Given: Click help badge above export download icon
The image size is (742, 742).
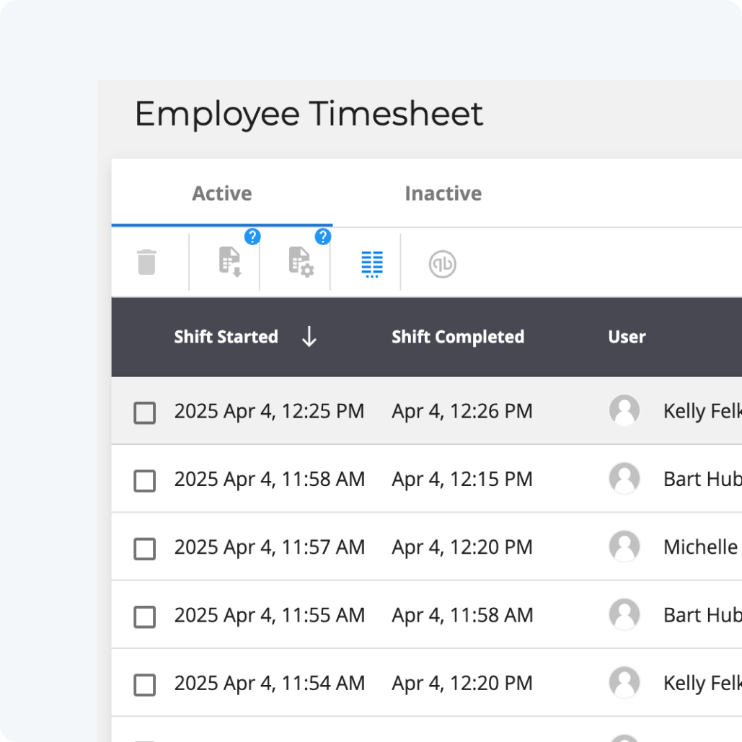Looking at the screenshot, I should coord(252,237).
